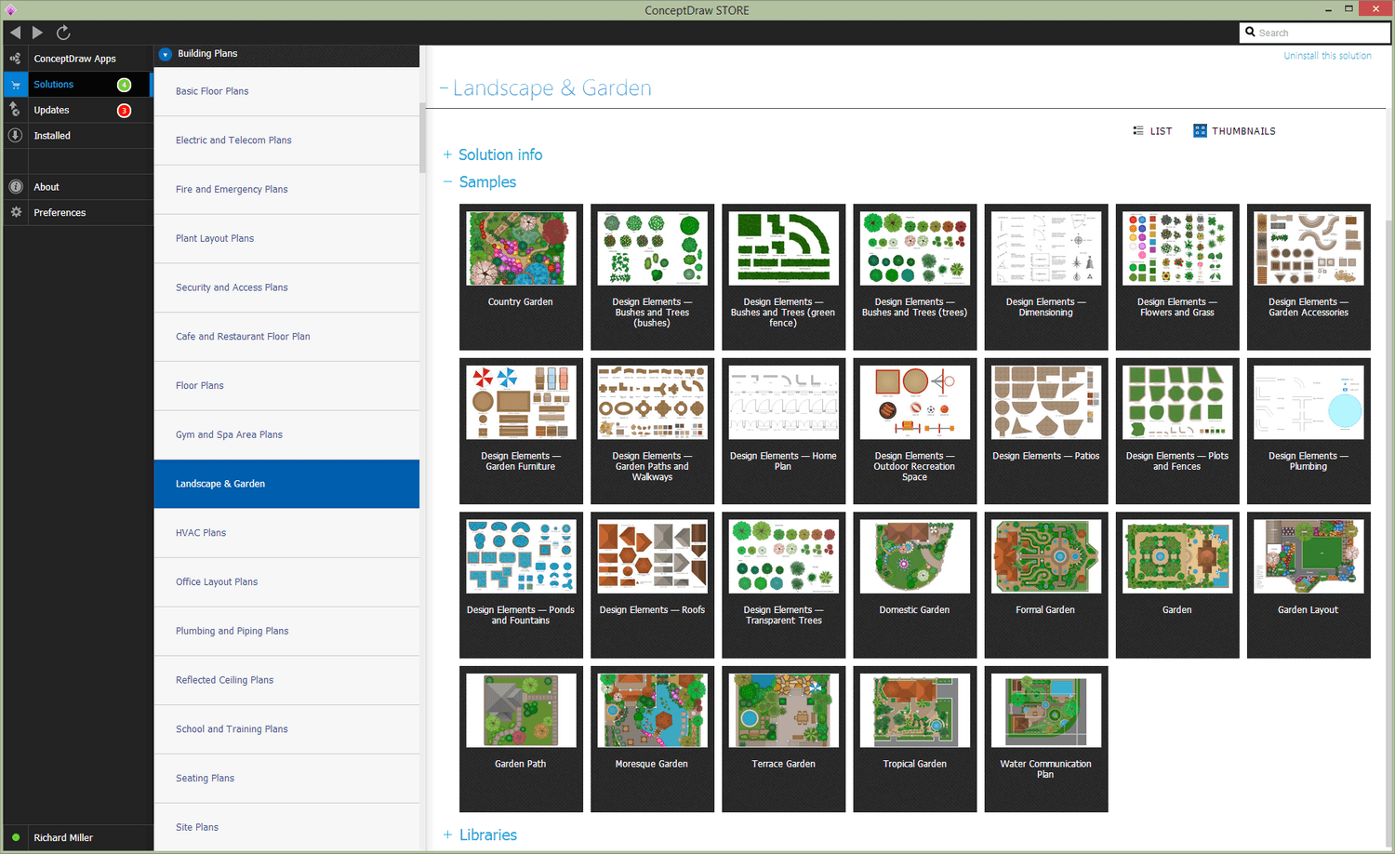Click the red Updates count badge

pyautogui.click(x=124, y=111)
